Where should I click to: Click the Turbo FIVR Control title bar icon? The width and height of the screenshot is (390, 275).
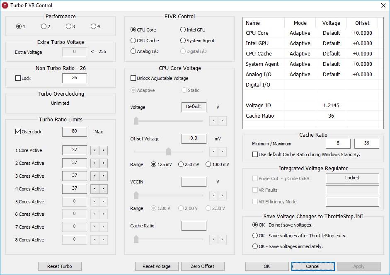(5, 5)
